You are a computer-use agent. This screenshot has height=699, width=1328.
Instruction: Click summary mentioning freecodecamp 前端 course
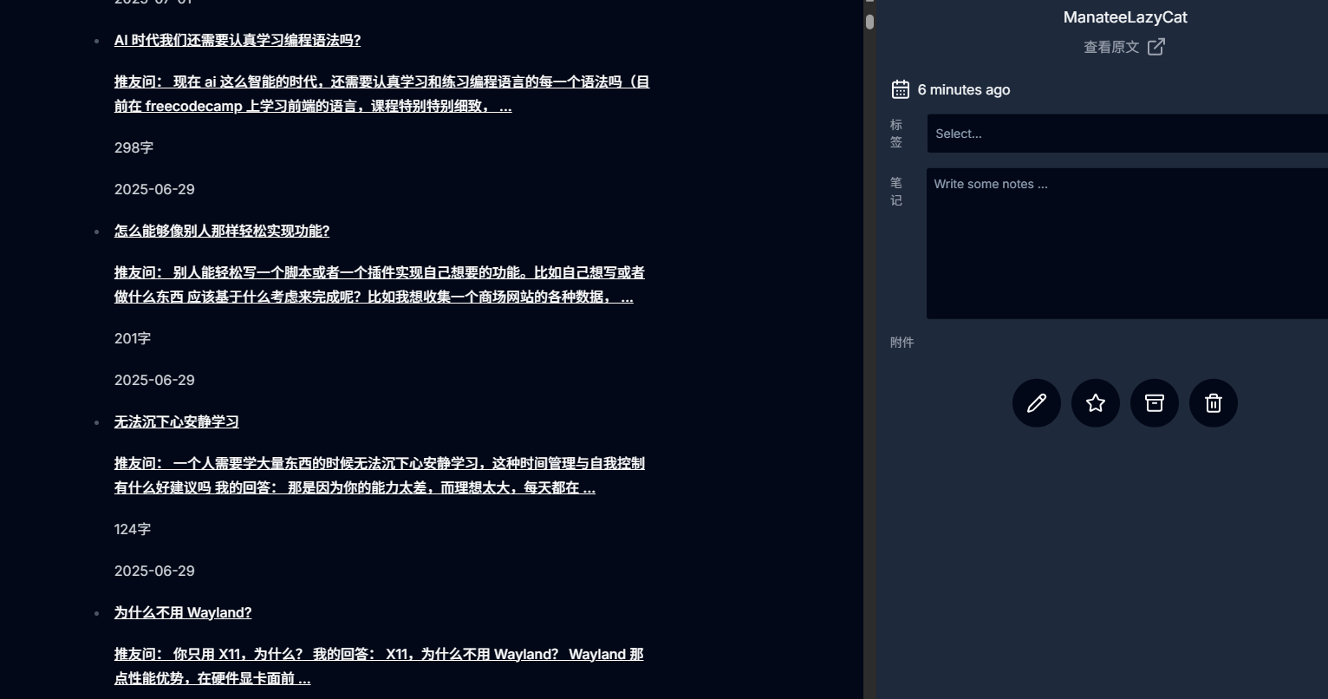[x=382, y=94]
